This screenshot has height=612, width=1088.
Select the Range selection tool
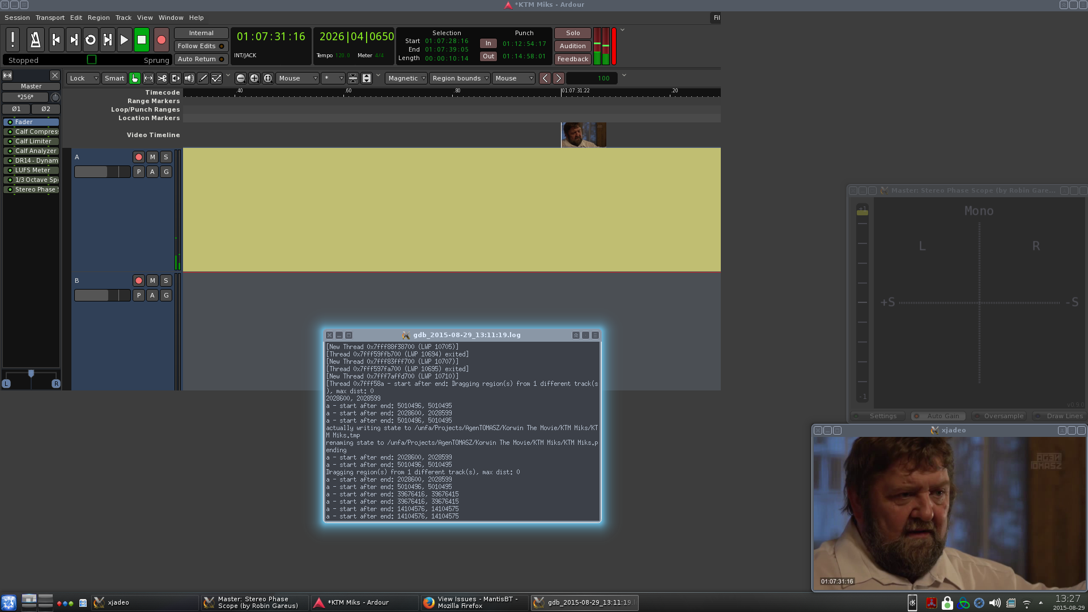point(148,78)
